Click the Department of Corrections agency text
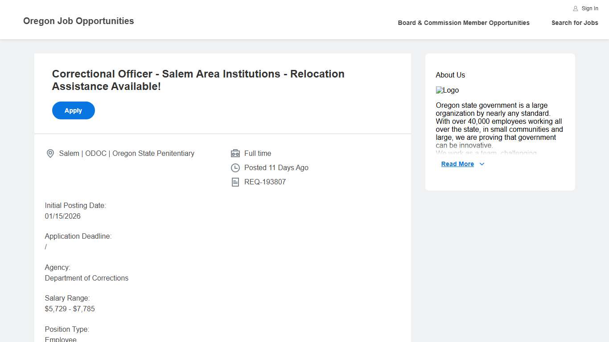This screenshot has width=609, height=342. [x=86, y=278]
